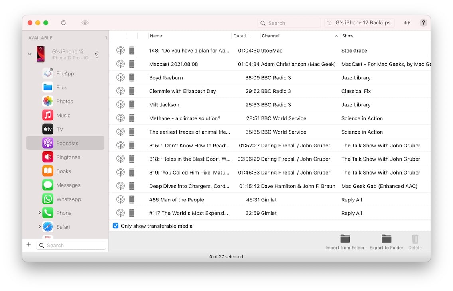Toggle the eye visibility icon in toolbar

coord(85,22)
